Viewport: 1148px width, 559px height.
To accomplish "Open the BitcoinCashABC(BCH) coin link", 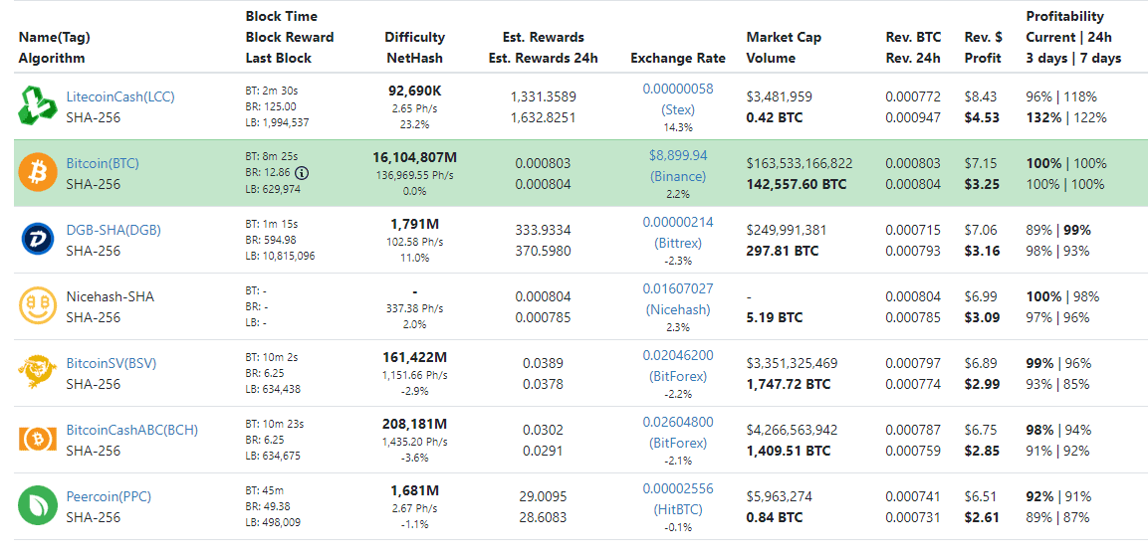I will (x=131, y=430).
